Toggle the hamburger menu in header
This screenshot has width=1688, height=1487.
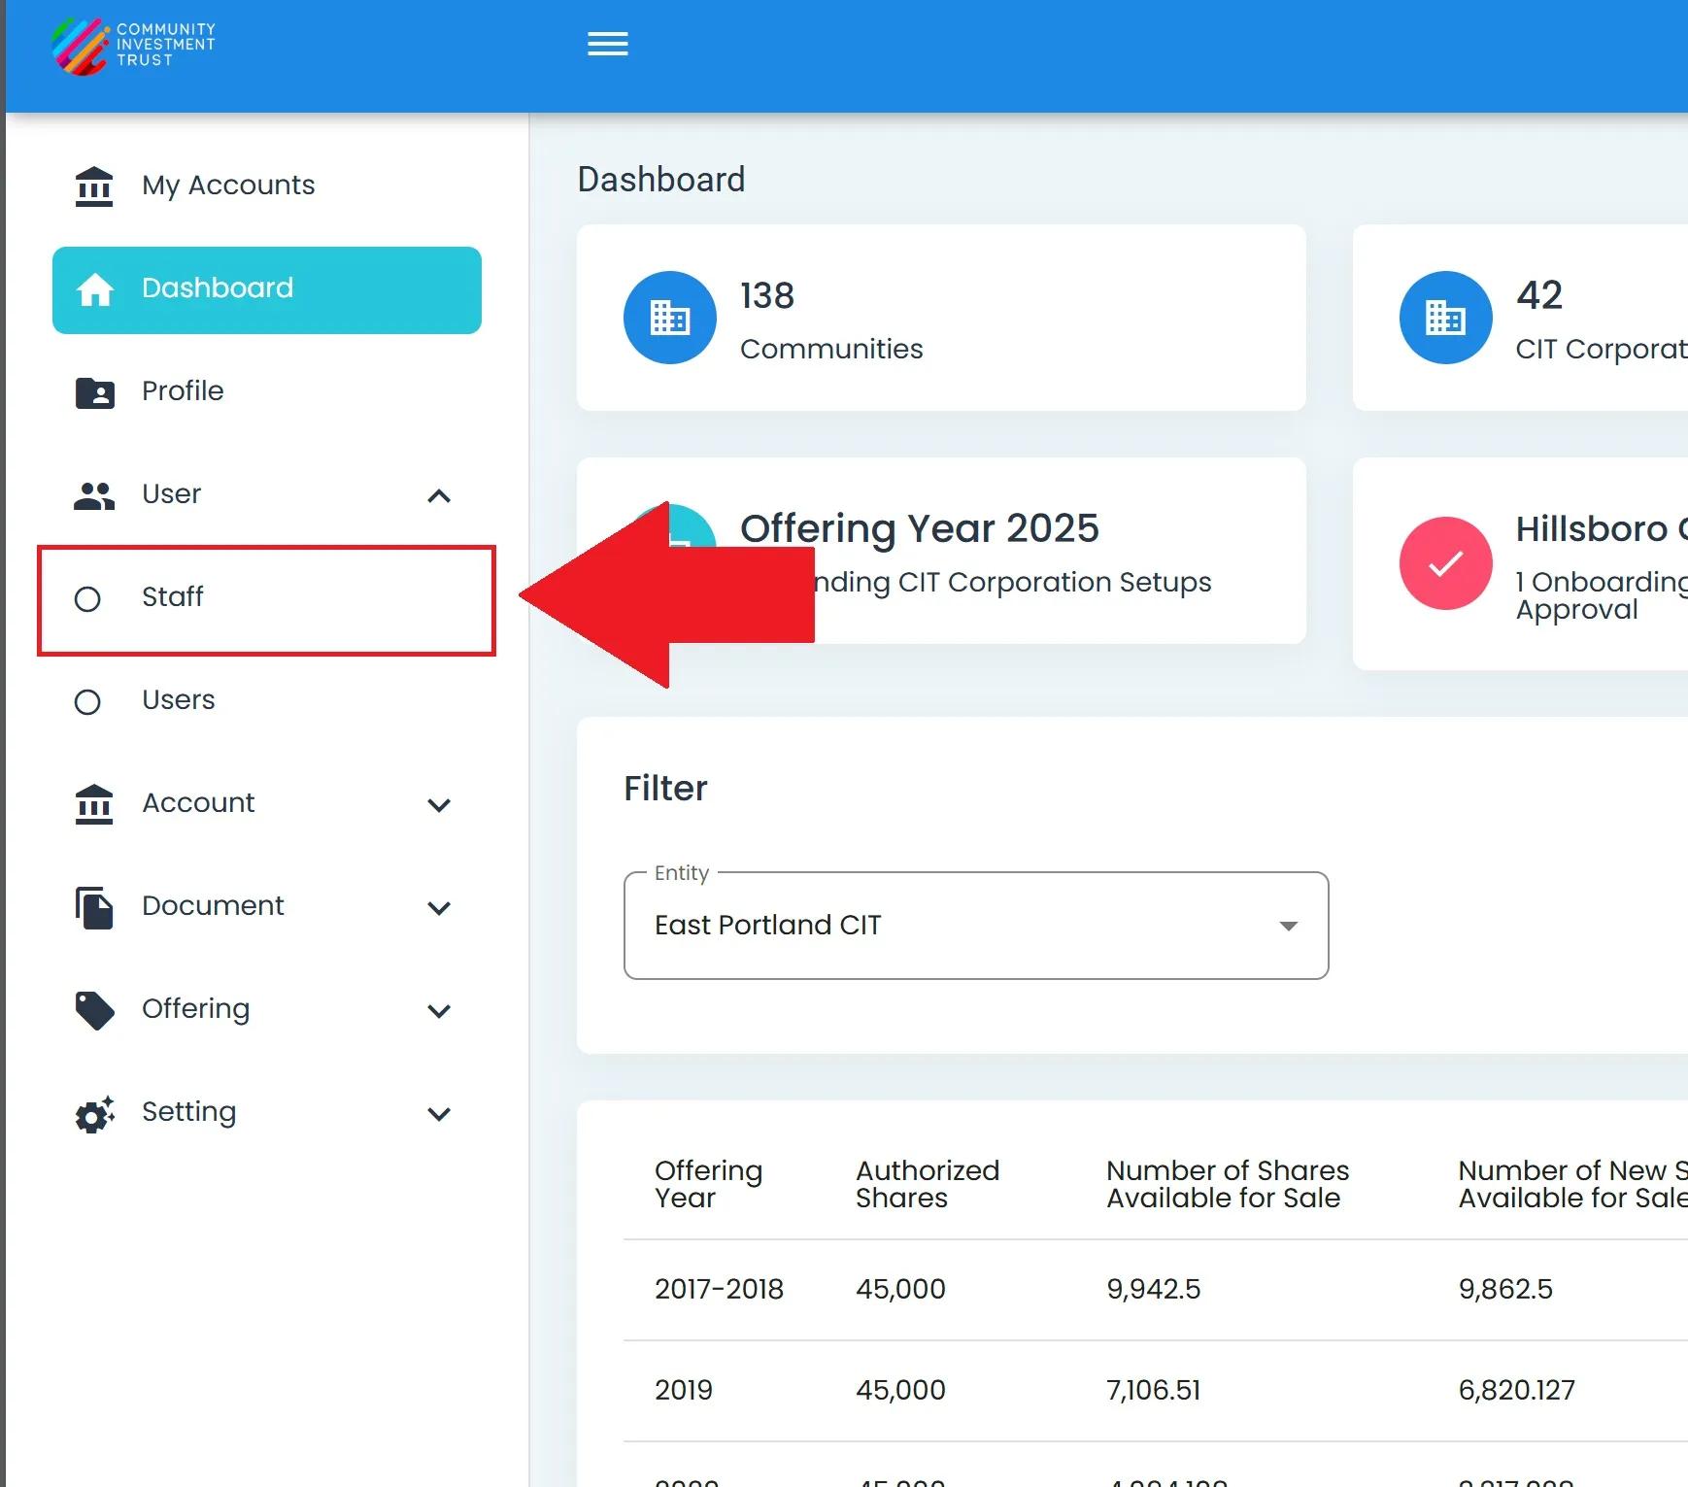607,45
